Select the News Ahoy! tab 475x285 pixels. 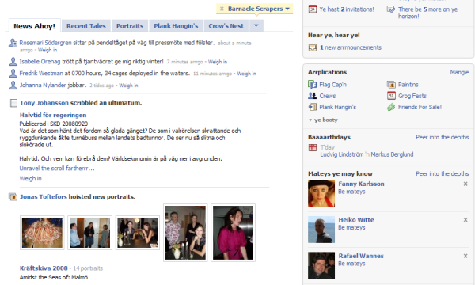35,26
